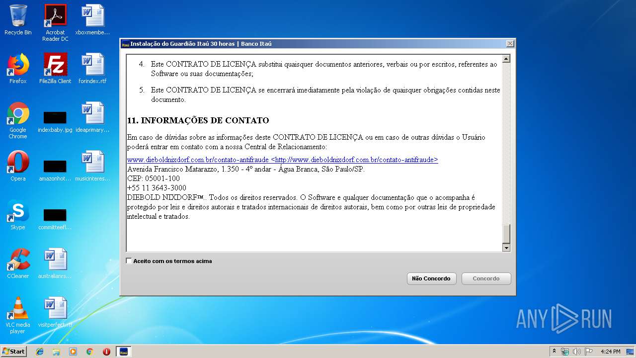Viewport: 636px width, 358px height.
Task: Launch Firefox from the desktop
Action: (x=18, y=69)
